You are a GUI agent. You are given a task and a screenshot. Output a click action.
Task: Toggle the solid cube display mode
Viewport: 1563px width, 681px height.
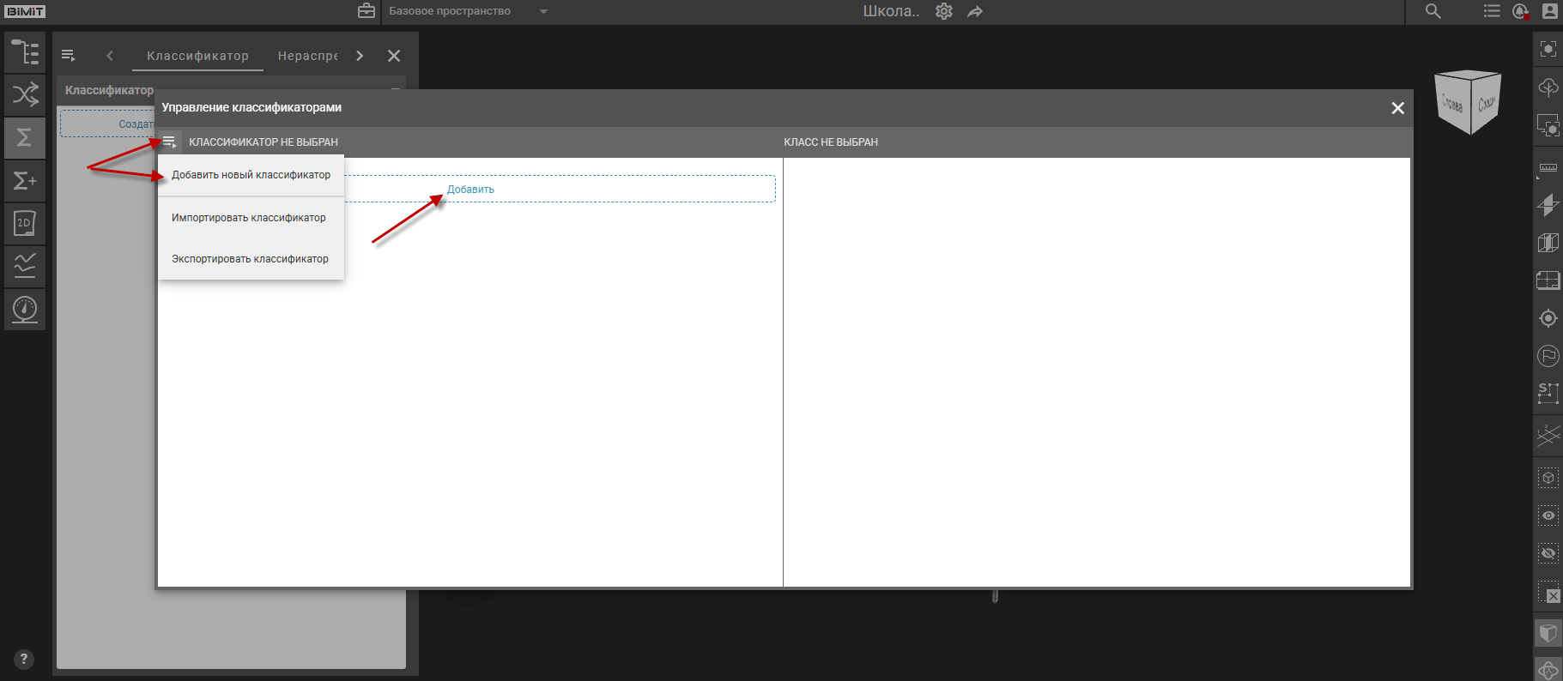click(x=1548, y=633)
